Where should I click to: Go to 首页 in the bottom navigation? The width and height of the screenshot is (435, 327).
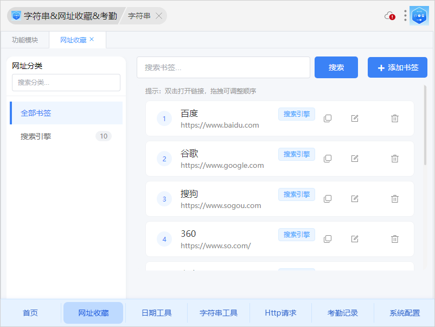point(30,313)
